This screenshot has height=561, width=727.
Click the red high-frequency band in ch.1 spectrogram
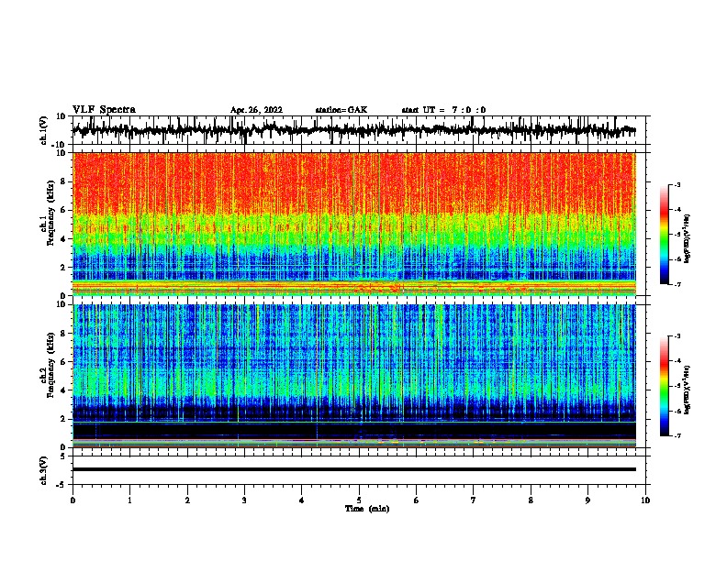354,182
